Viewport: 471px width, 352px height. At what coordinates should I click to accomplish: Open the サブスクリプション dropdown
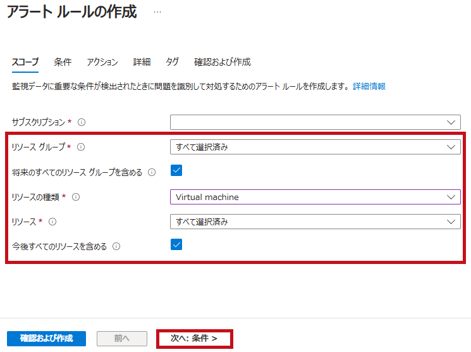pyautogui.click(x=315, y=122)
